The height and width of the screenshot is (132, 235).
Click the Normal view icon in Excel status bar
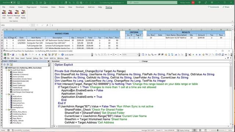click(x=194, y=130)
